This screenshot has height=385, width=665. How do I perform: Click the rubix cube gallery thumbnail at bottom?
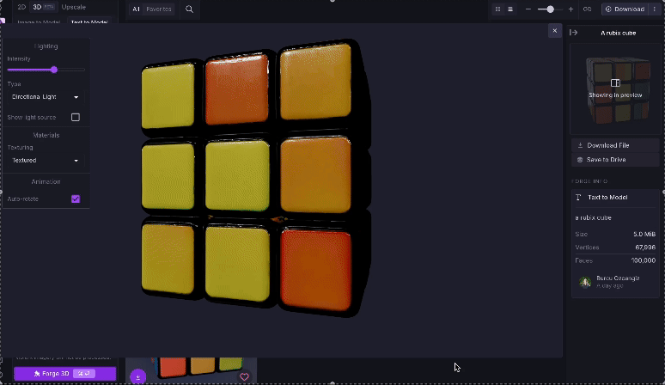pos(192,369)
